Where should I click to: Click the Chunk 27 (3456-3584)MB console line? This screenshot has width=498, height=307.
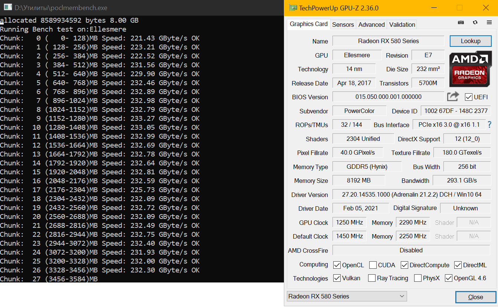[49, 279]
